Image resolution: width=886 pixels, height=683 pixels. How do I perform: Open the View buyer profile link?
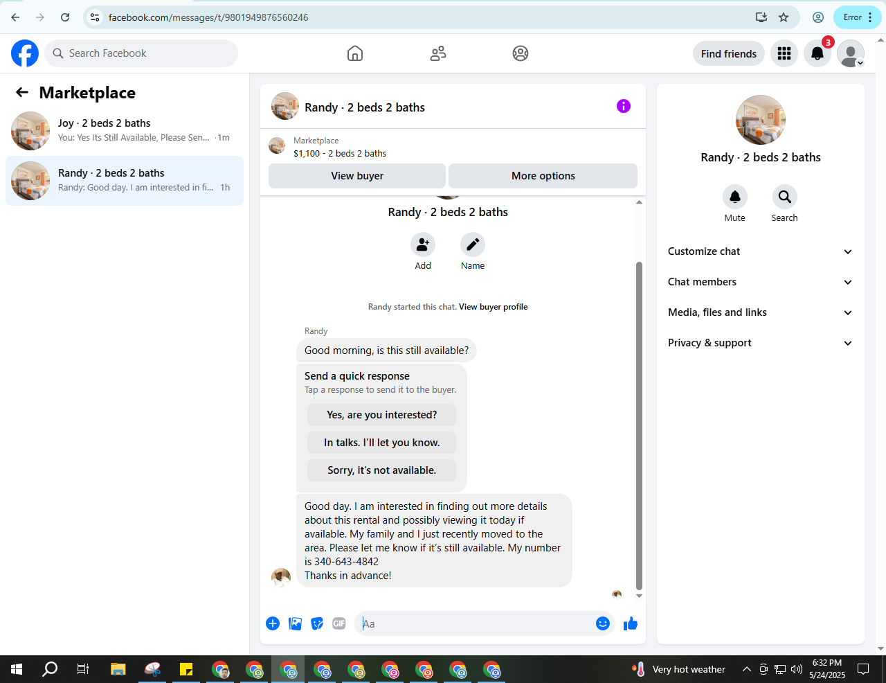[493, 307]
